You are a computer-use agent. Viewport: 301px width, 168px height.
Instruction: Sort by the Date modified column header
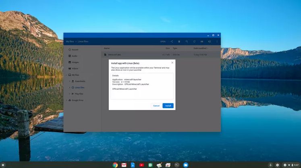tap(200, 48)
